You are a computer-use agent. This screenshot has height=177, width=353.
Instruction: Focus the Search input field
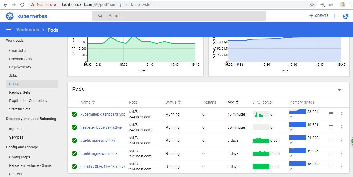tap(179, 16)
